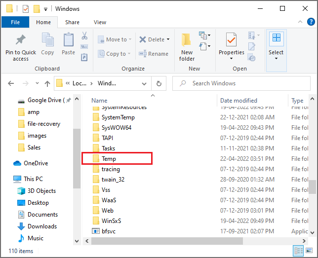Open Recent locations dropdown arrow
The width and height of the screenshot is (318, 258).
[37, 83]
